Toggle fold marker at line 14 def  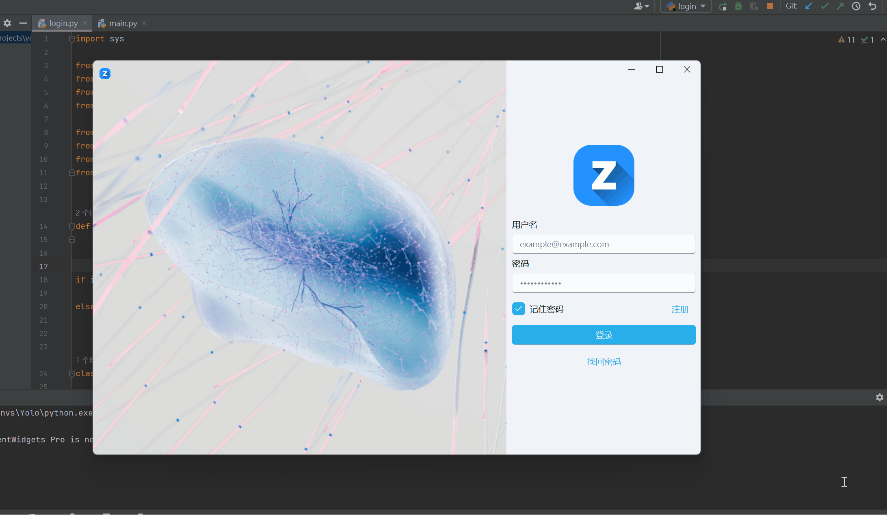pyautogui.click(x=72, y=226)
